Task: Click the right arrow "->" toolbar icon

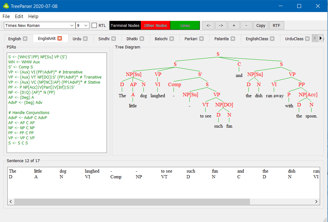Action: point(221,25)
